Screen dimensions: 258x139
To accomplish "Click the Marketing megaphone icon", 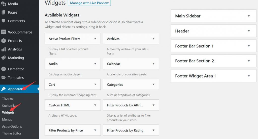I will (x=4, y=58).
